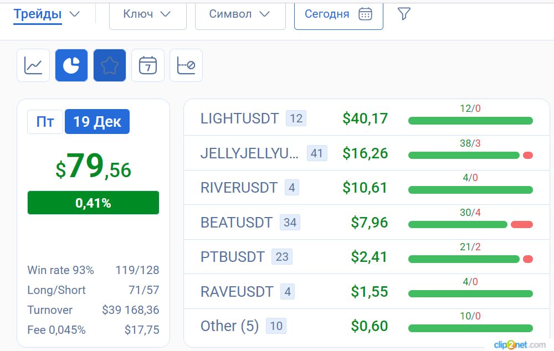Click the LIGHTUSDT symbol row
Viewport: 554px width, 351px height.
pyautogui.click(x=367, y=118)
